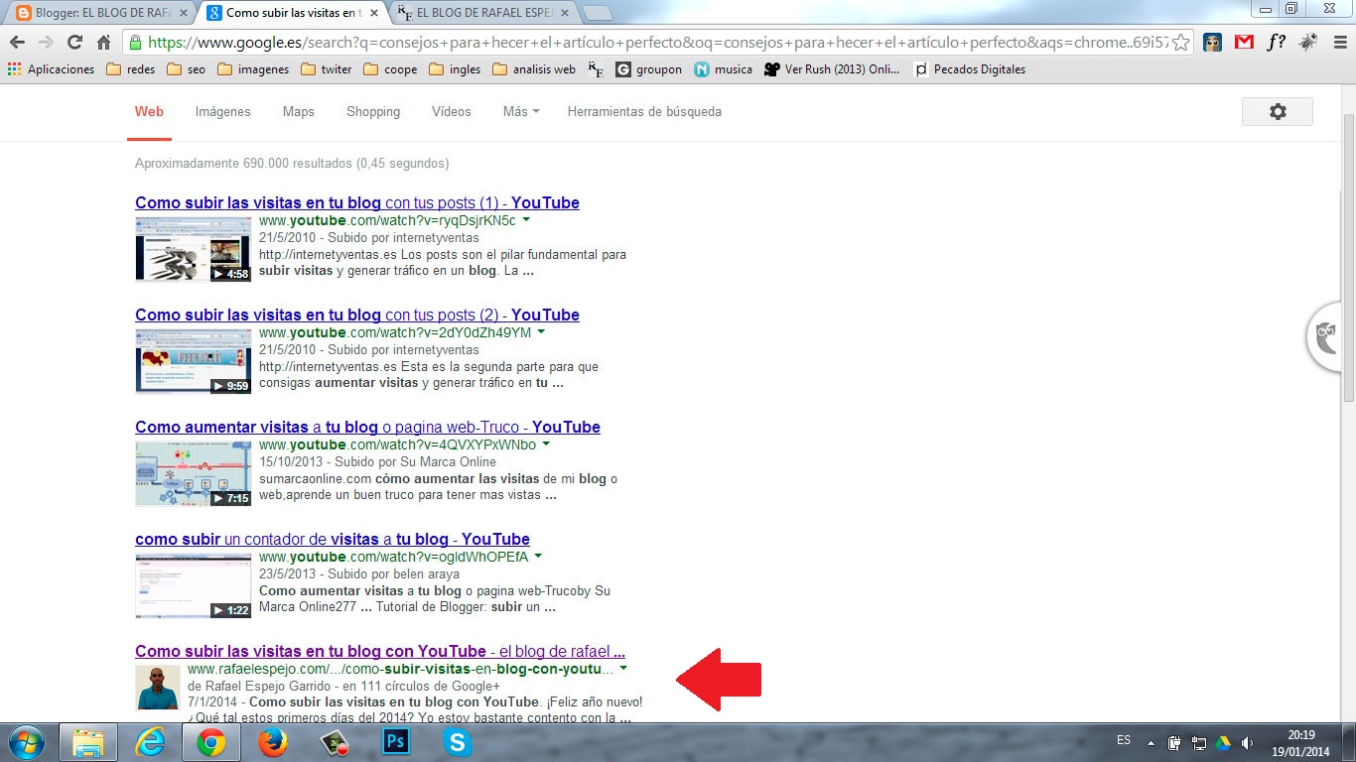
Task: Open the 'blog con YouTube - el blog de rafael' result
Action: pyautogui.click(x=380, y=651)
